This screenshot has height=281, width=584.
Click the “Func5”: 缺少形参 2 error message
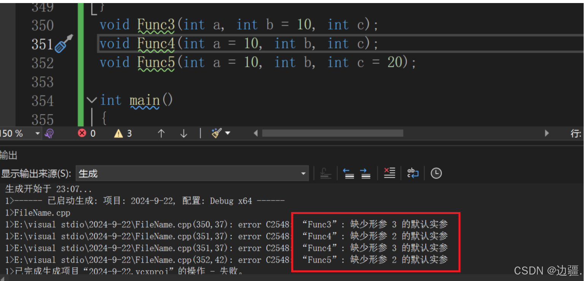(x=375, y=260)
